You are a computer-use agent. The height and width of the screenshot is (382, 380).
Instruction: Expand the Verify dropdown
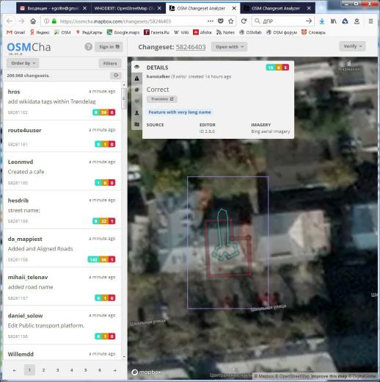352,46
